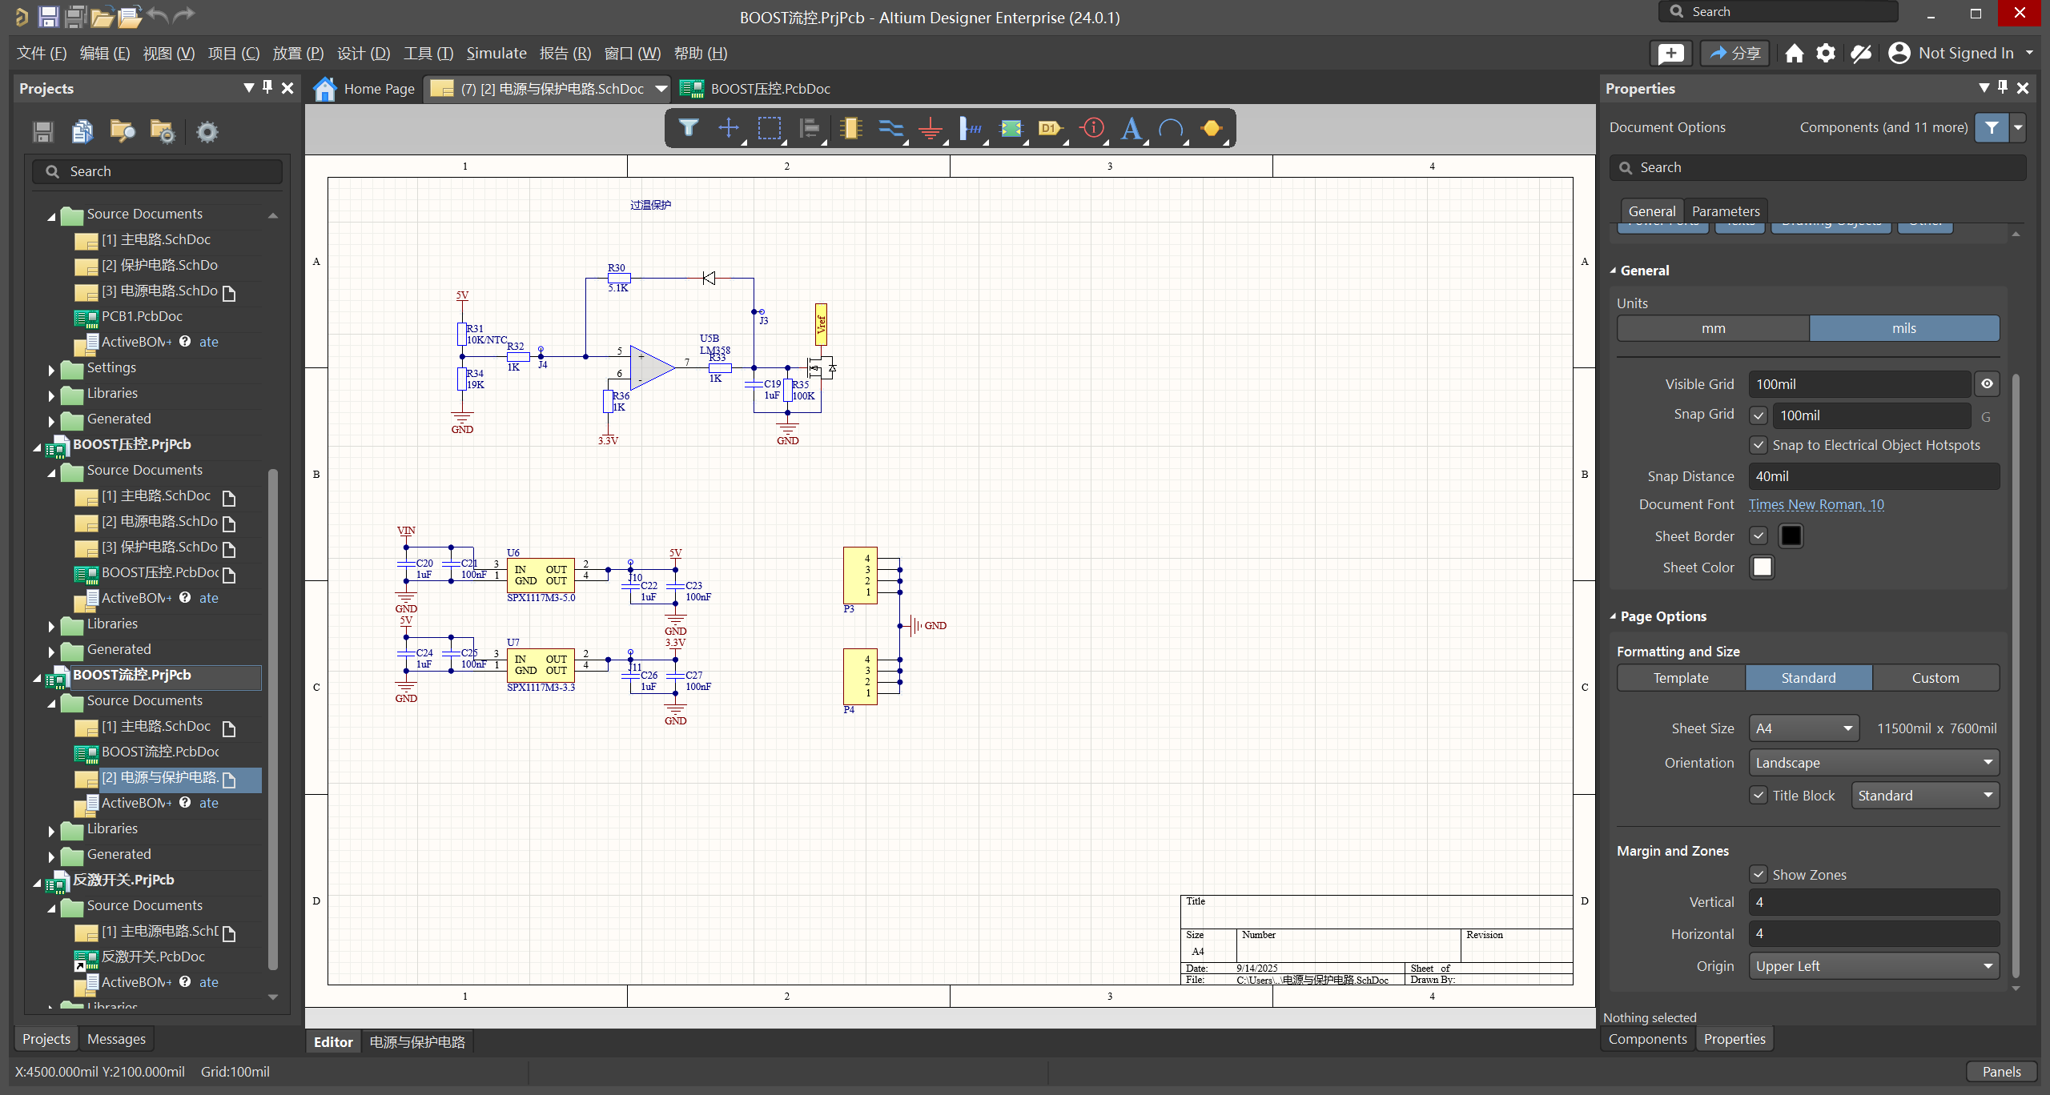Screen dimensions: 2050x1095
Task: Open preferences gear icon in top right
Action: pyautogui.click(x=1826, y=54)
